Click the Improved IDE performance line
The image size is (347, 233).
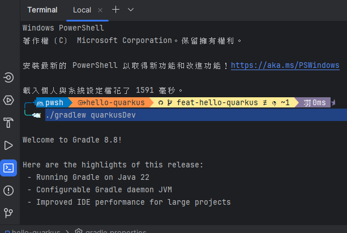[134, 202]
